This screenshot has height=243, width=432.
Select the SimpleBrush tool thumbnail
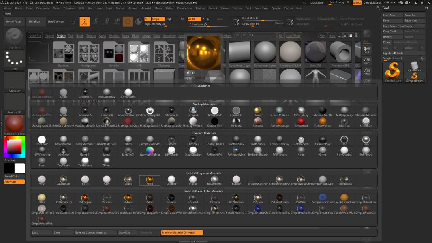point(393,72)
